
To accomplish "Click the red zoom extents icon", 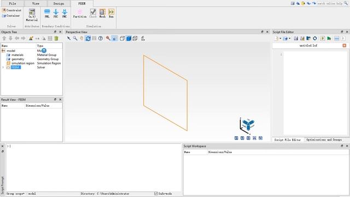I will point(108,38).
